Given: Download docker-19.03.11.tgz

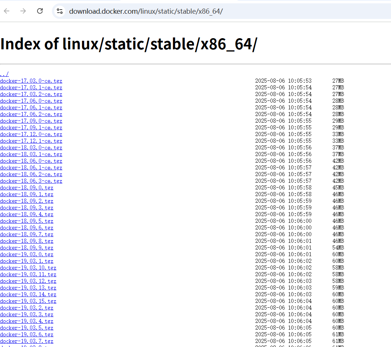Looking at the screenshot, I should pyautogui.click(x=28, y=274).
